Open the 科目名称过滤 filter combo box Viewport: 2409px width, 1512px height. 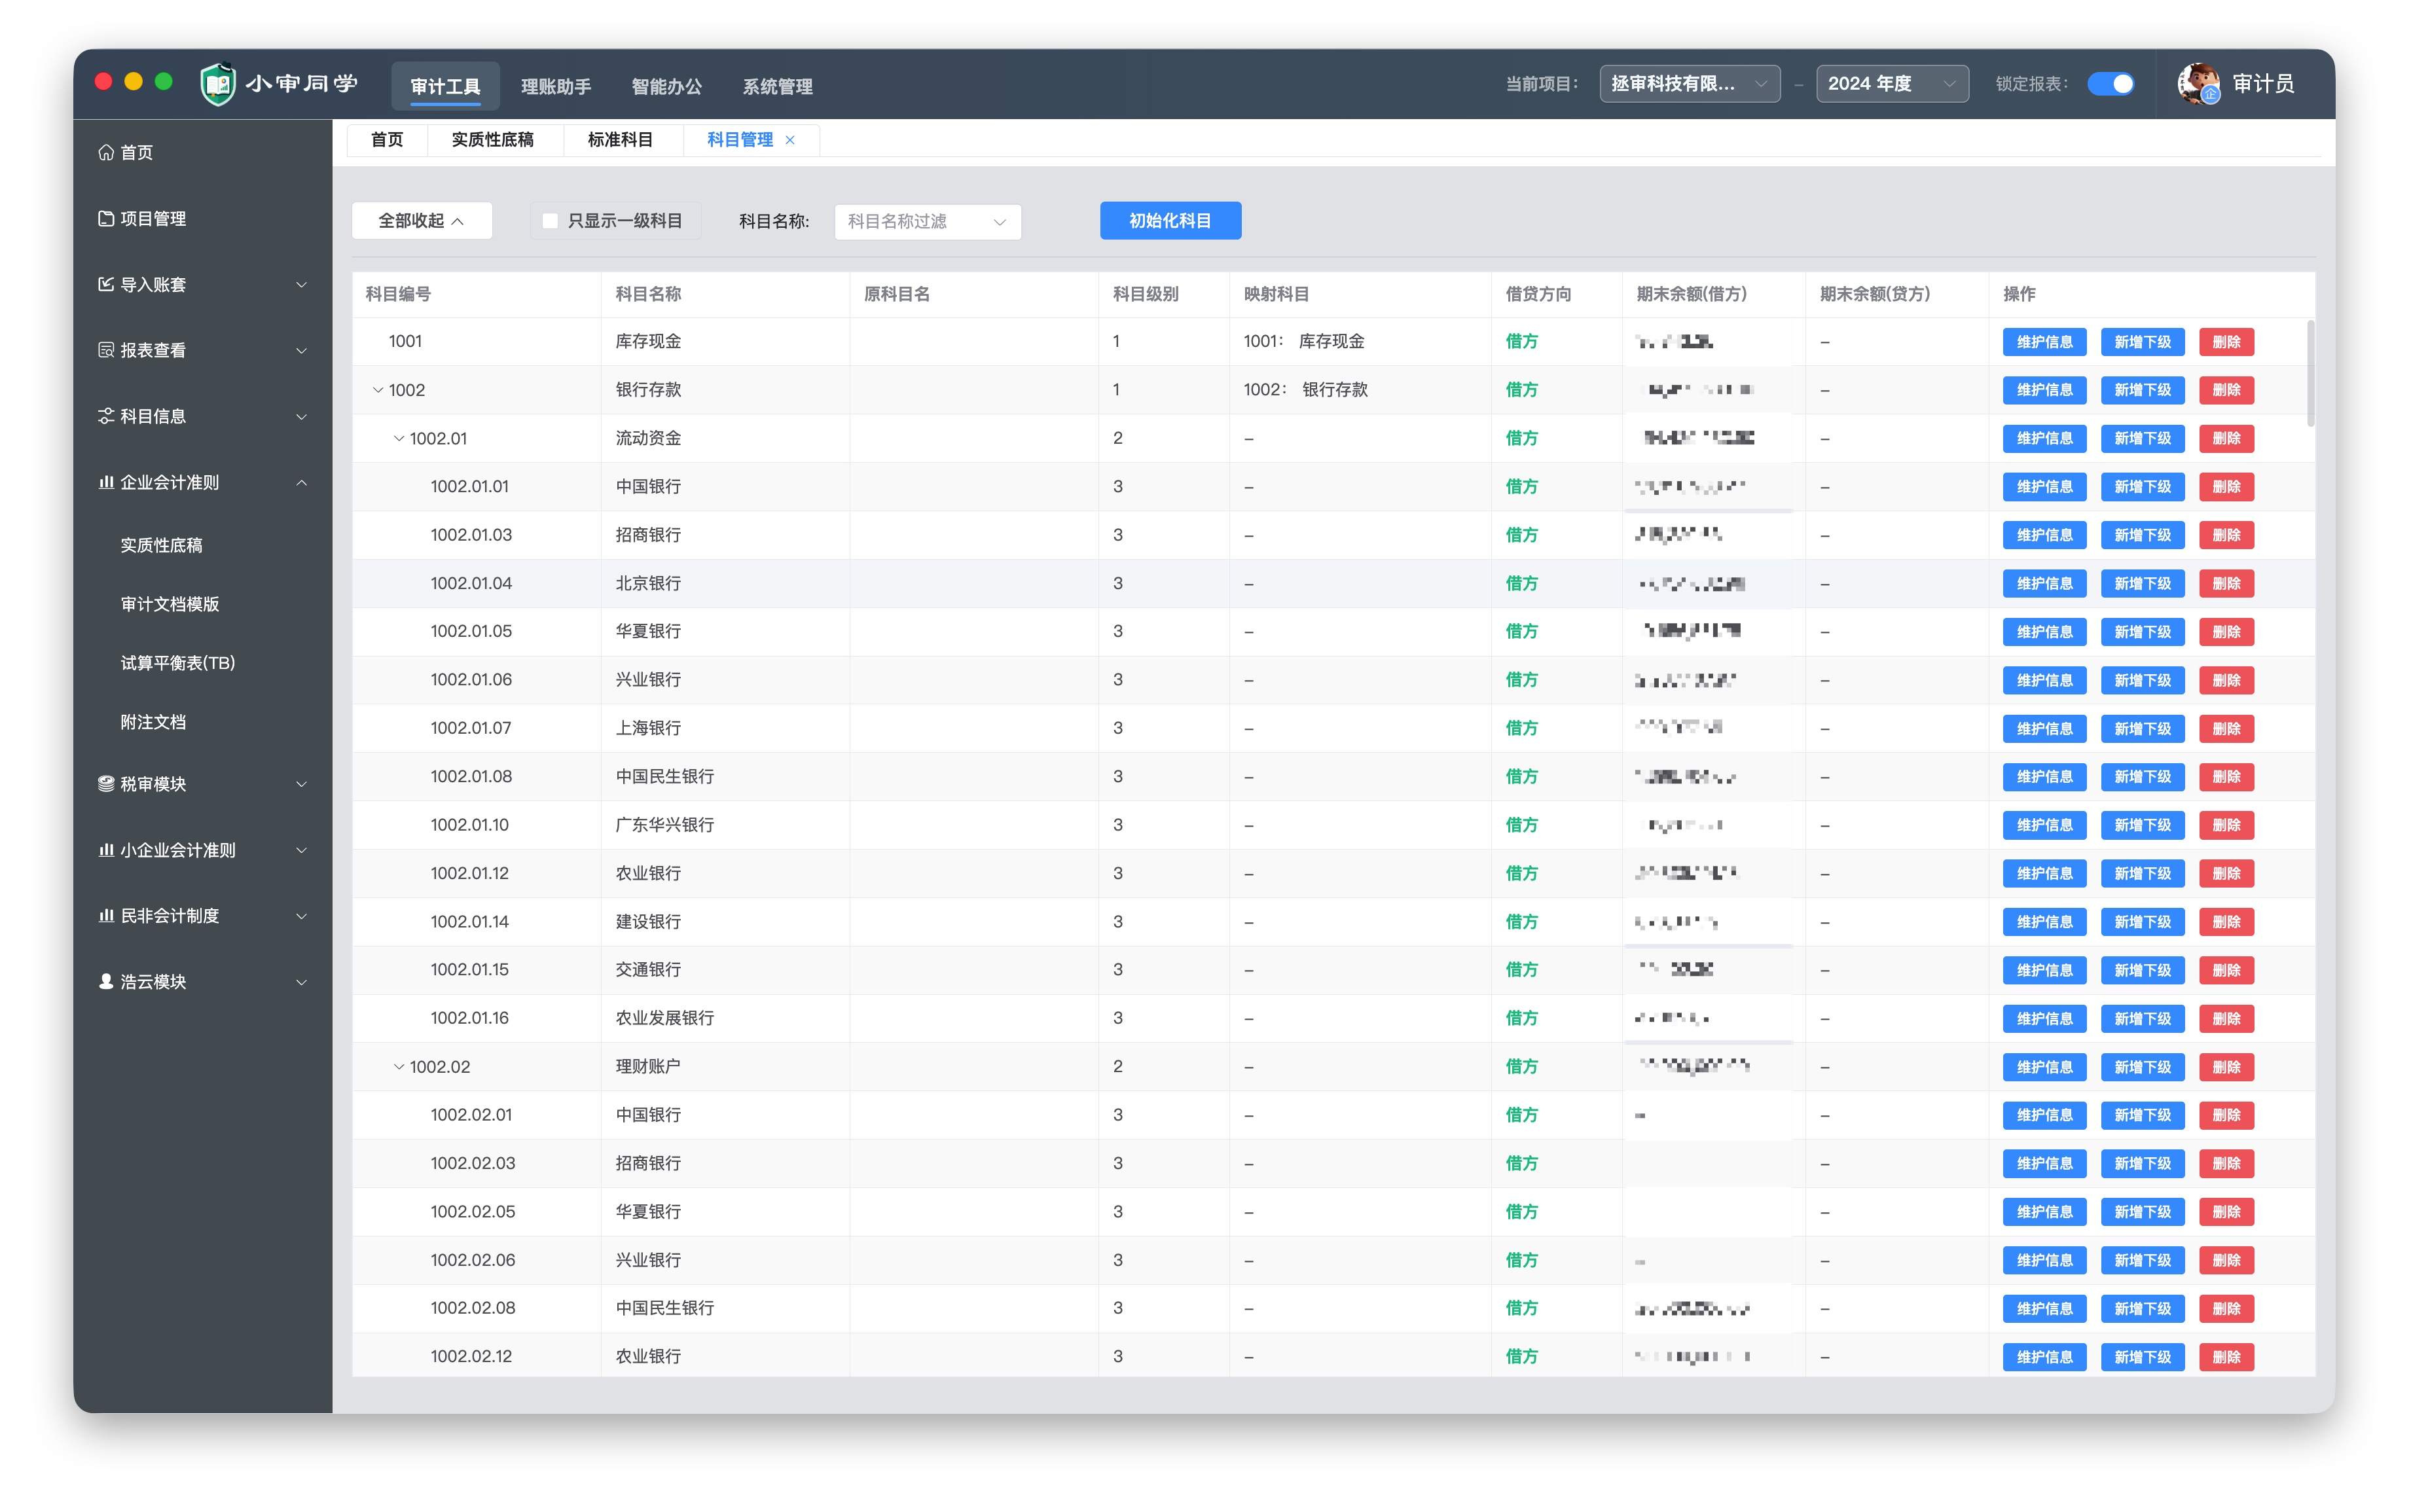tap(927, 222)
